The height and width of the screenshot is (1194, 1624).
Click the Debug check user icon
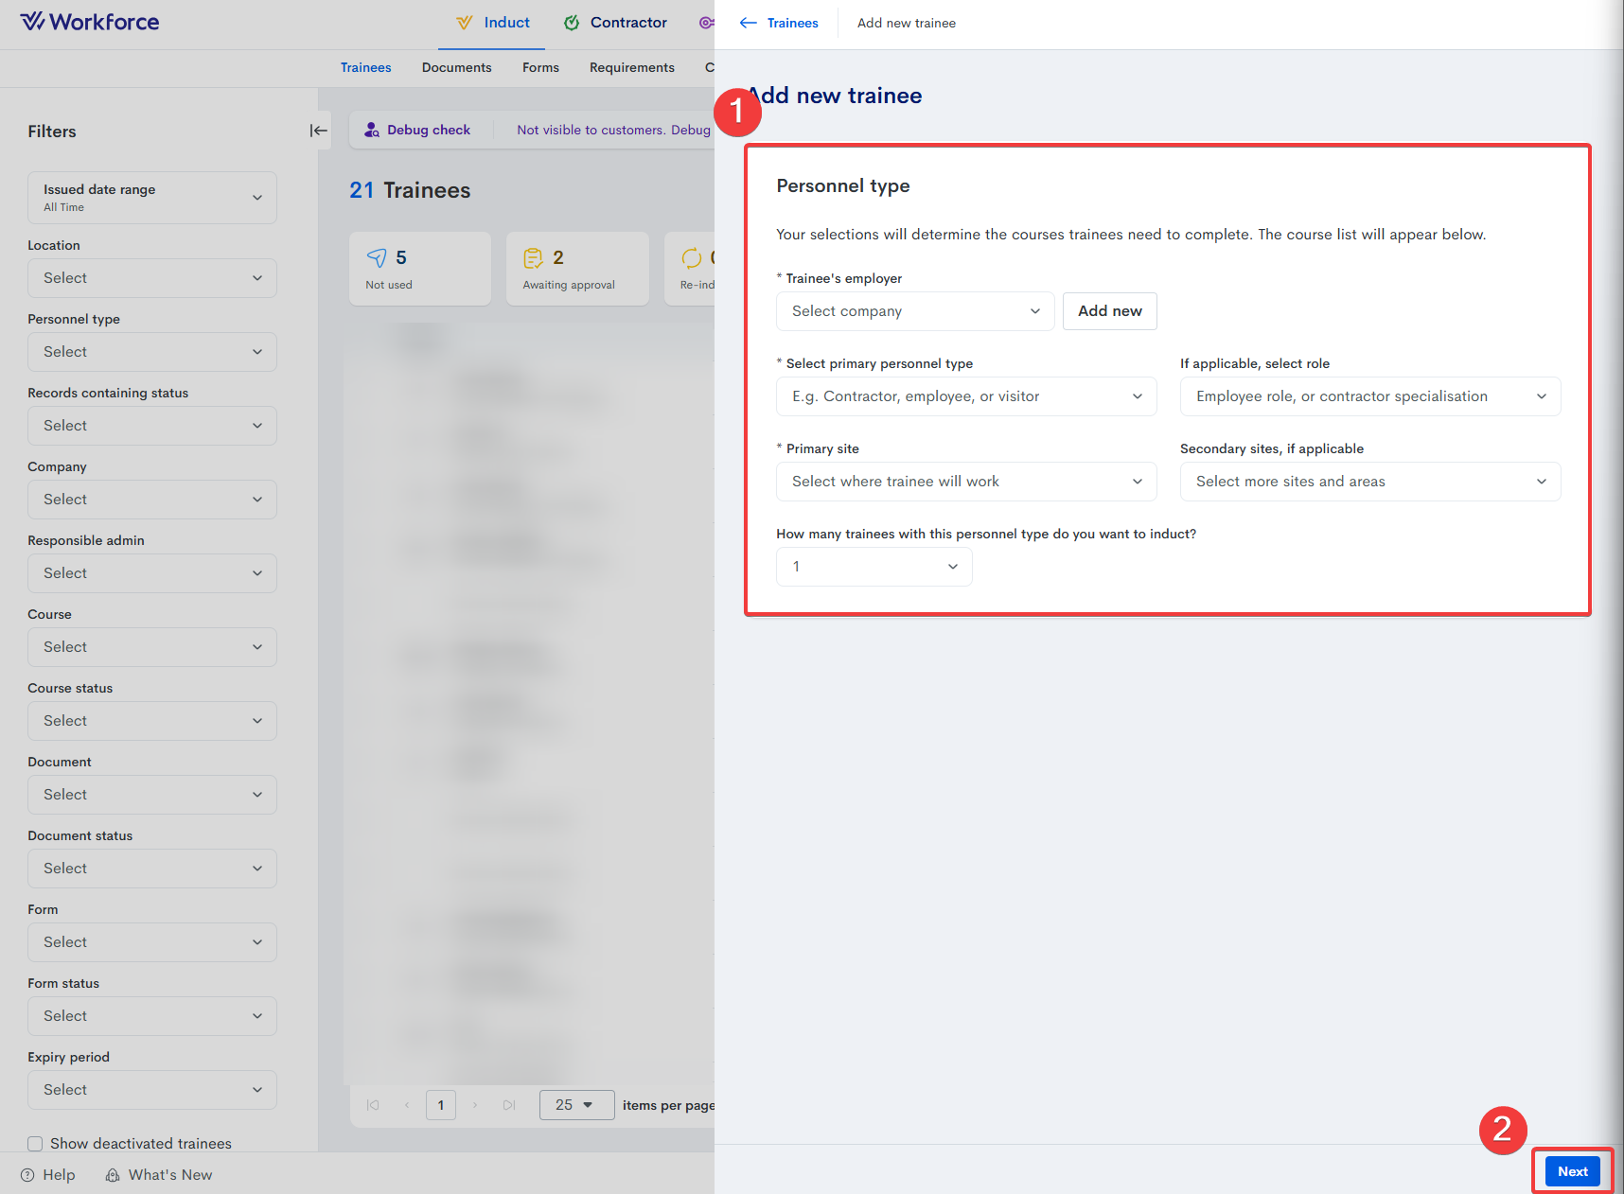[372, 130]
